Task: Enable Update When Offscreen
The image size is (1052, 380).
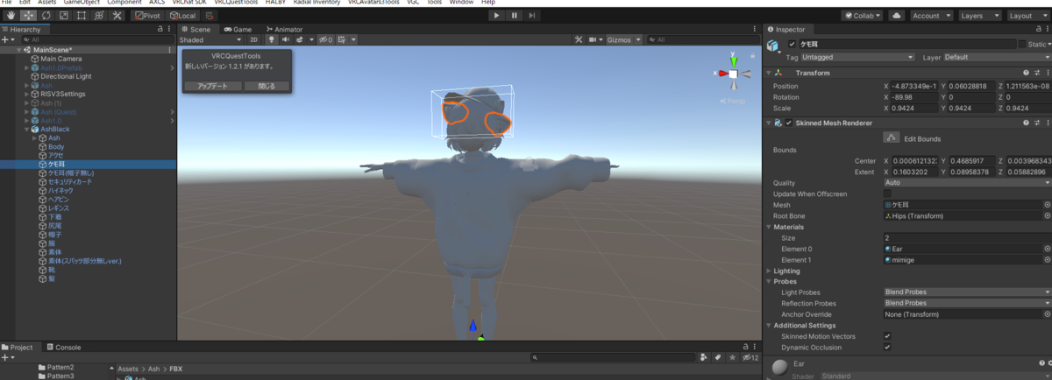Action: click(887, 194)
